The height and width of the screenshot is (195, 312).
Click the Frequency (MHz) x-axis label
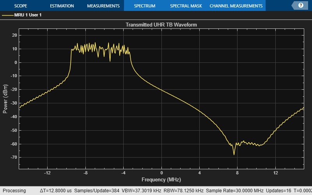click(161, 179)
